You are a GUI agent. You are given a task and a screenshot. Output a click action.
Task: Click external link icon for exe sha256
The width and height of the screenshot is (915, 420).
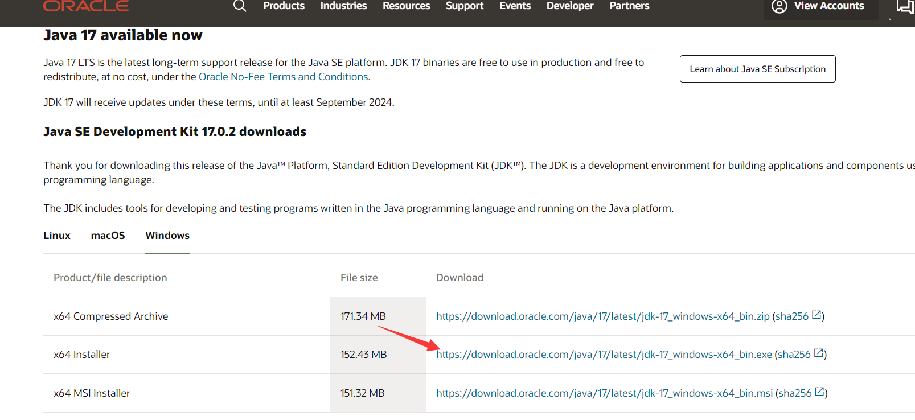point(819,353)
